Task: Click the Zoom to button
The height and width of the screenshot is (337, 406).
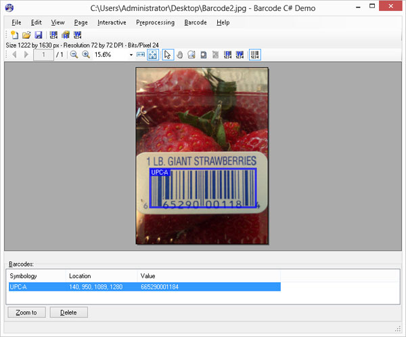Action: [26, 313]
